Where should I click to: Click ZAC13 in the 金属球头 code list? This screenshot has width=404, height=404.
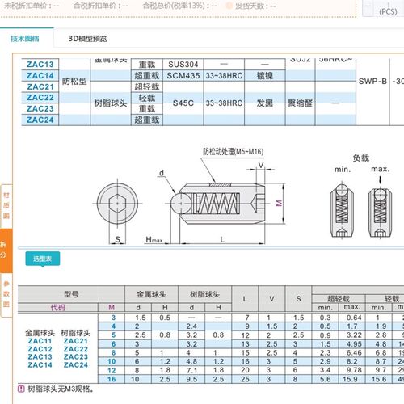click(x=40, y=356)
